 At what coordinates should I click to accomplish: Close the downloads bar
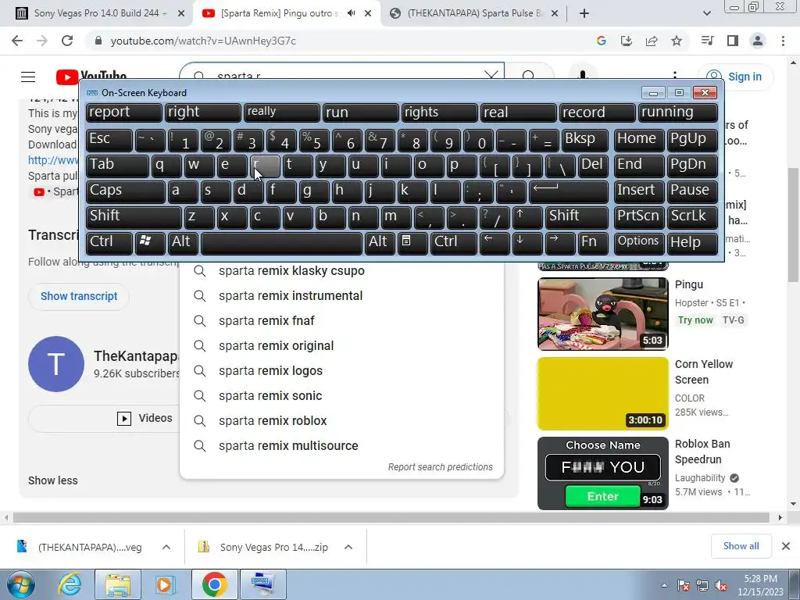pyautogui.click(x=786, y=546)
